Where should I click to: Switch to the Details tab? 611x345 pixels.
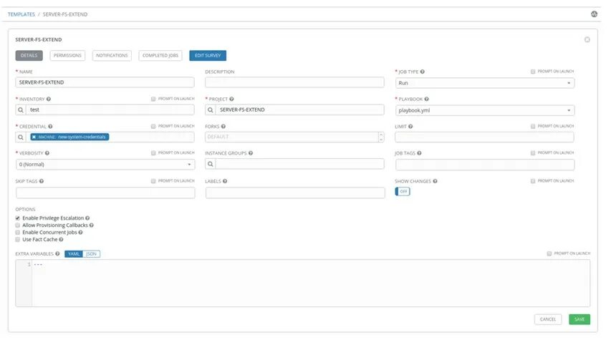[x=29, y=55]
